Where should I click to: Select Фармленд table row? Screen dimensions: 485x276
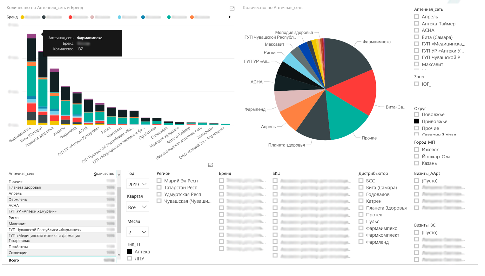(62, 199)
